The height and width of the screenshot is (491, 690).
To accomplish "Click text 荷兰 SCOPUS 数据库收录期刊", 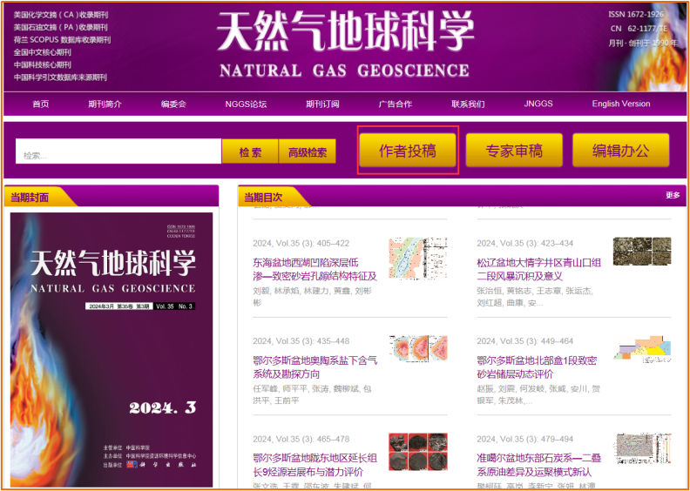I will 62,39.
